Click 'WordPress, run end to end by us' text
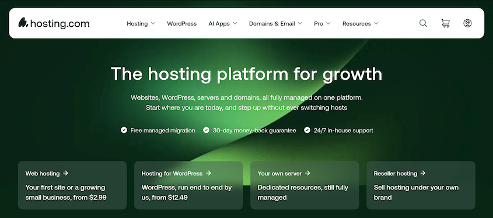This screenshot has height=218, width=493. [x=187, y=192]
